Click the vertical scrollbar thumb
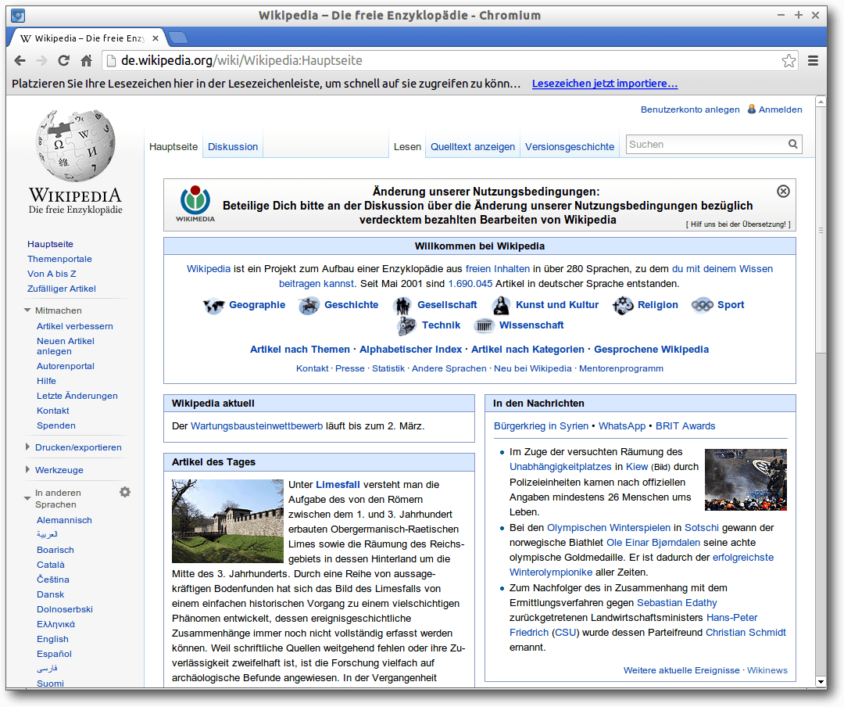Viewport: 844px width, 707px height. coord(821,230)
